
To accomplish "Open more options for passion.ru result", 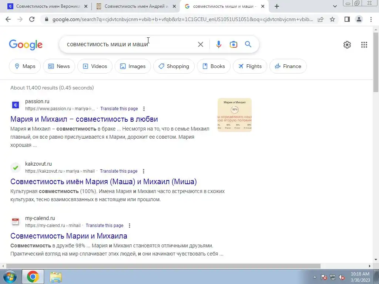I will (144, 109).
